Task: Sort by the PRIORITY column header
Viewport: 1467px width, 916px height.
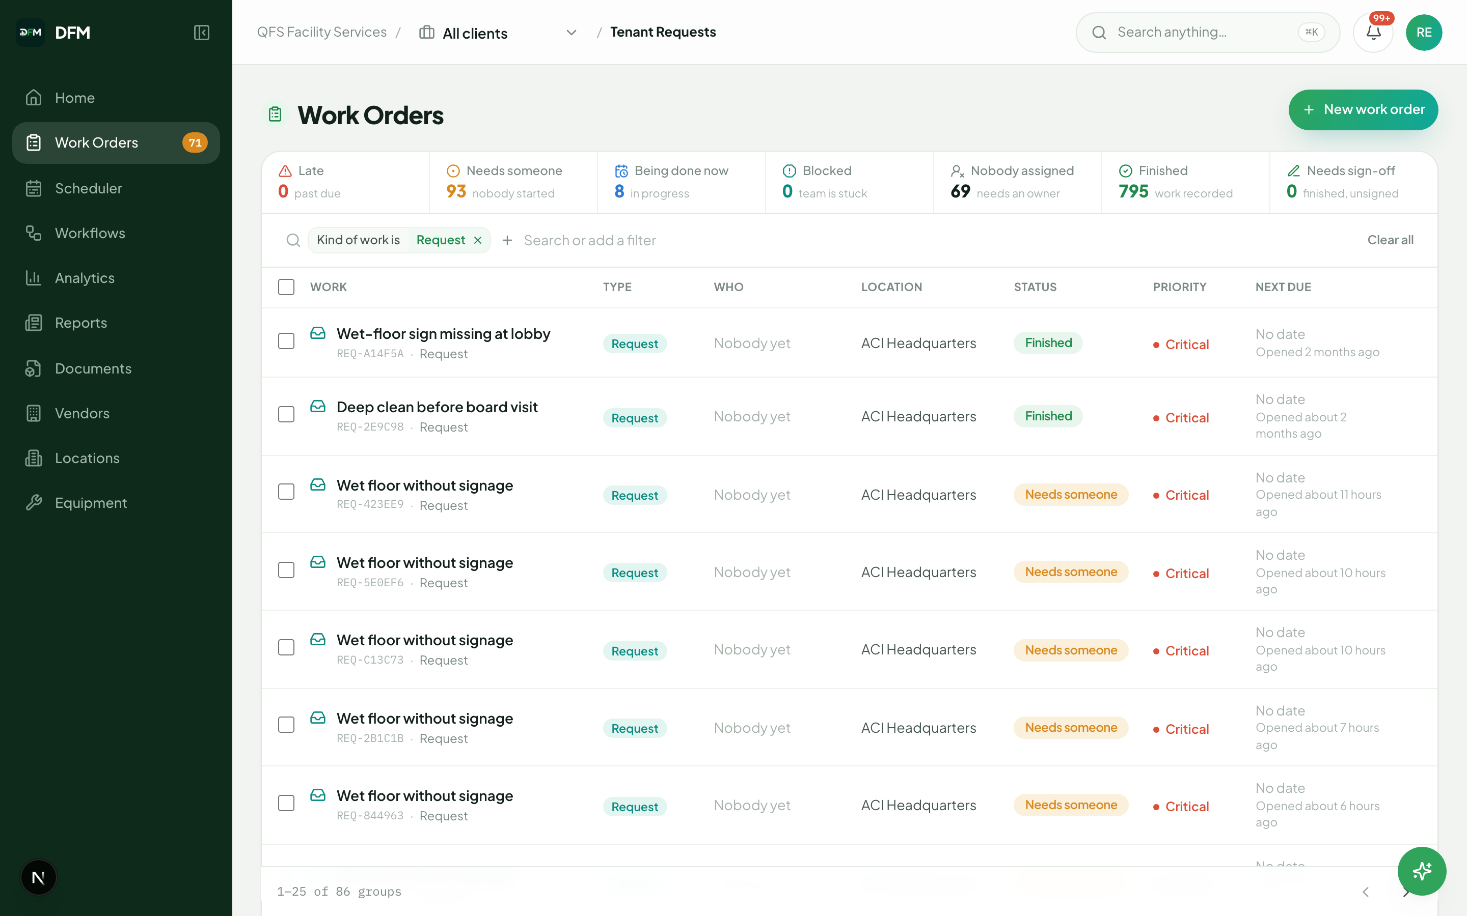Action: (x=1179, y=287)
